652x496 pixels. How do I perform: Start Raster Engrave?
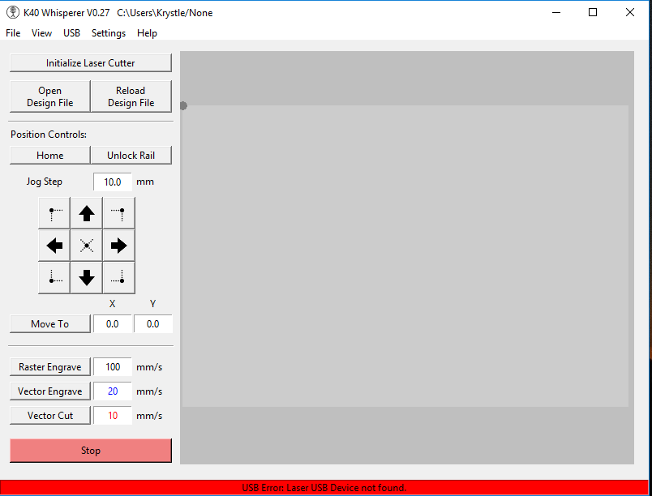(50, 367)
